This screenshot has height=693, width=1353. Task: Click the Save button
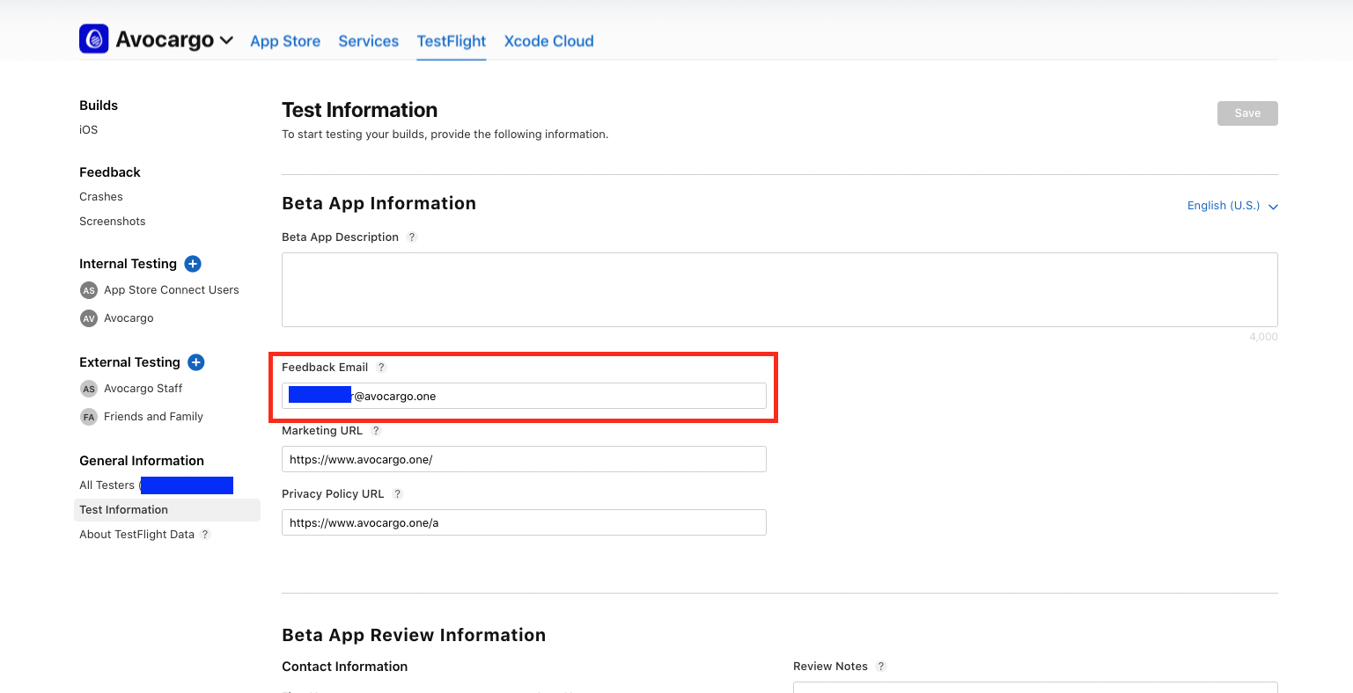click(x=1247, y=113)
